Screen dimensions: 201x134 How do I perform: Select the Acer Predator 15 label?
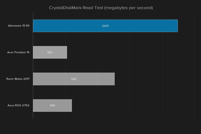18,52
